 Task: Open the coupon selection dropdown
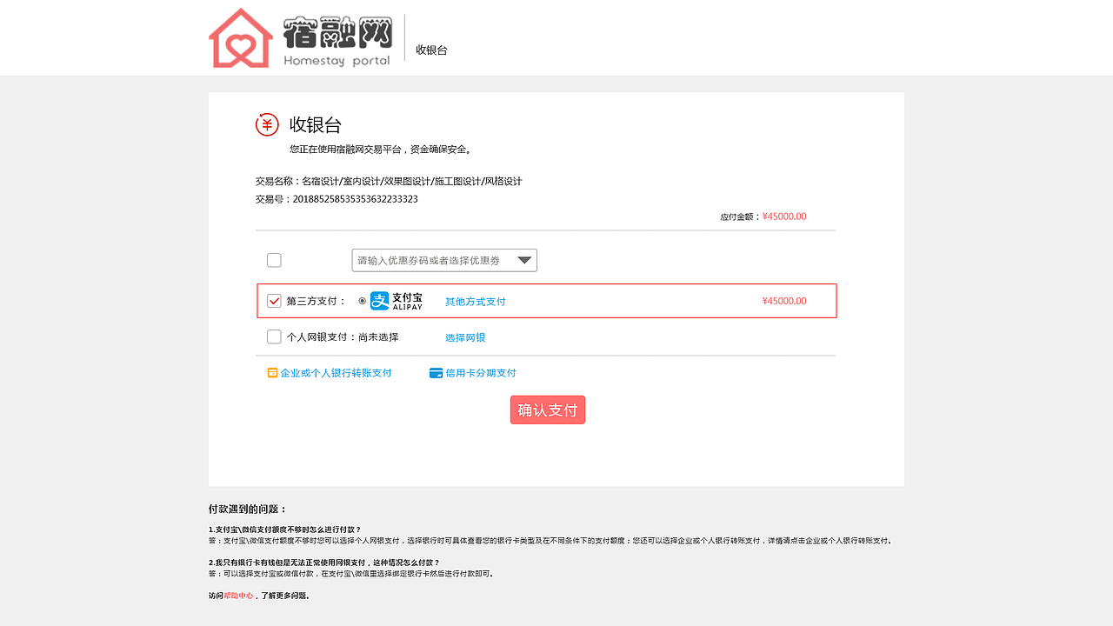523,260
